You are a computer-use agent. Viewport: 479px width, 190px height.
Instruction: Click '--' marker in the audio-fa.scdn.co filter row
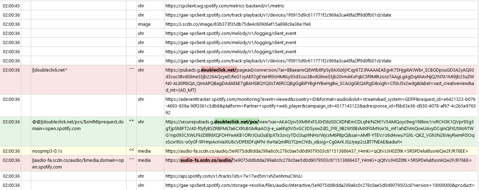(x=132, y=159)
